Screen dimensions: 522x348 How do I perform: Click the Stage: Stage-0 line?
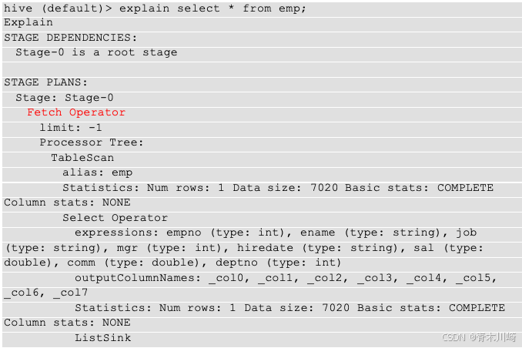(65, 98)
